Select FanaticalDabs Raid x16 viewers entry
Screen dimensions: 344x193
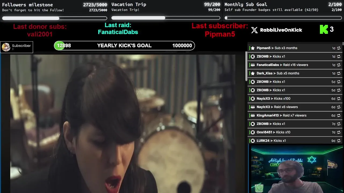coord(295,65)
